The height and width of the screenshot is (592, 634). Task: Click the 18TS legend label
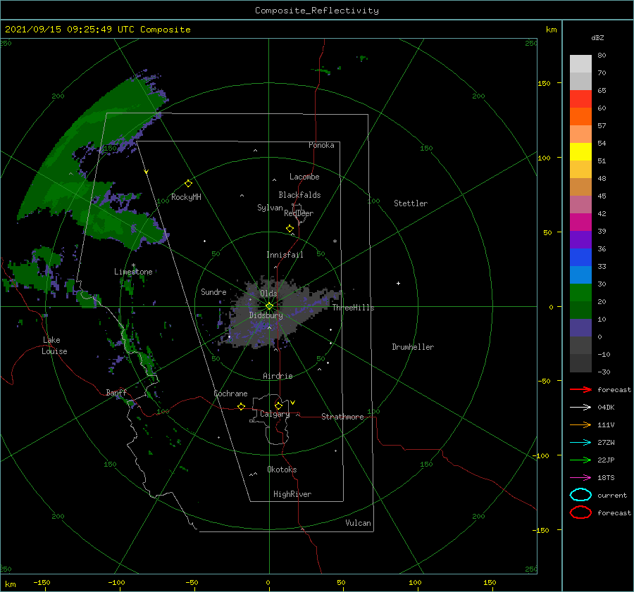tap(606, 478)
